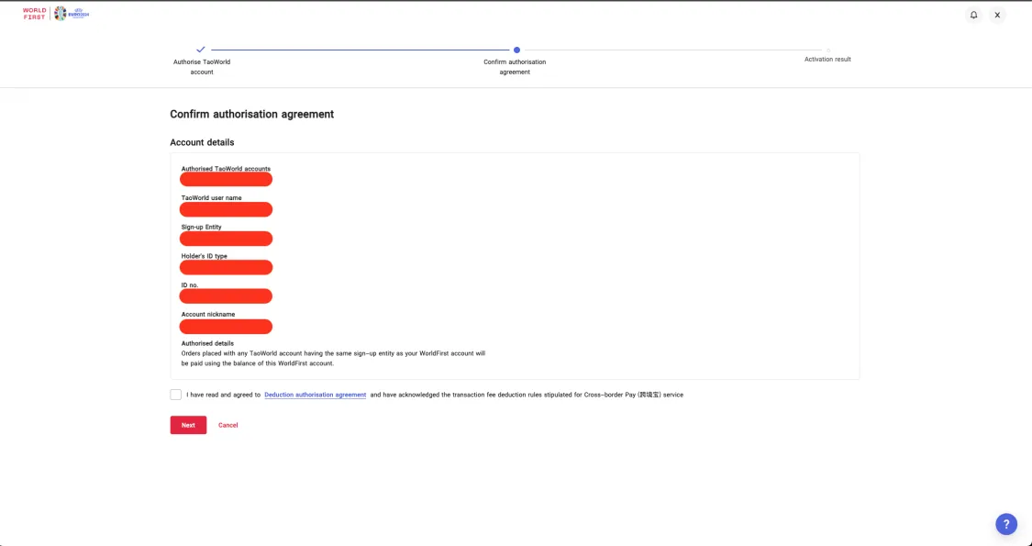
Task: Click the 'I have read and agreed to' text
Action: click(x=224, y=395)
